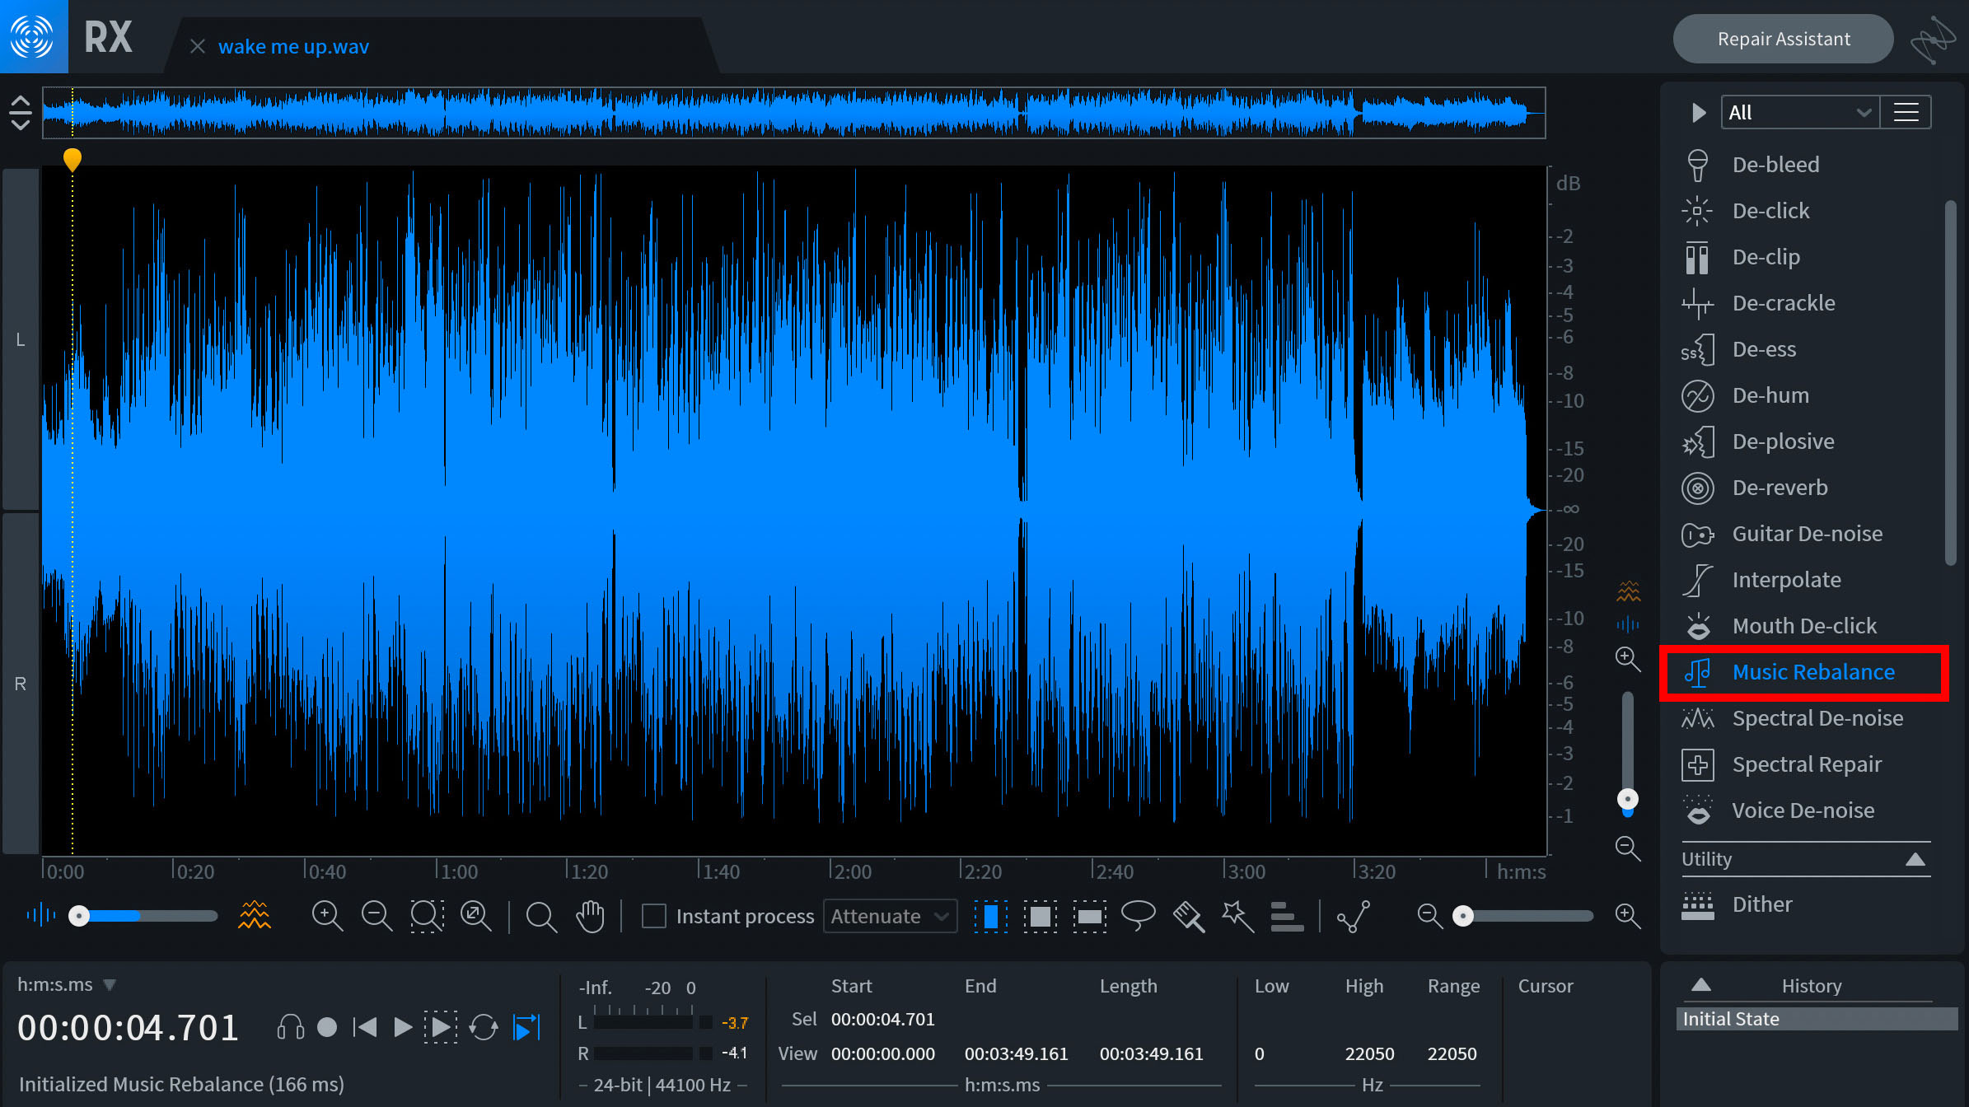Open the Voice De-noise module
This screenshot has height=1107, width=1969.
[x=1804, y=810]
